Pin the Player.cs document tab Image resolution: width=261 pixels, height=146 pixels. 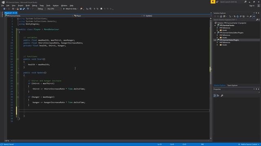point(13,13)
